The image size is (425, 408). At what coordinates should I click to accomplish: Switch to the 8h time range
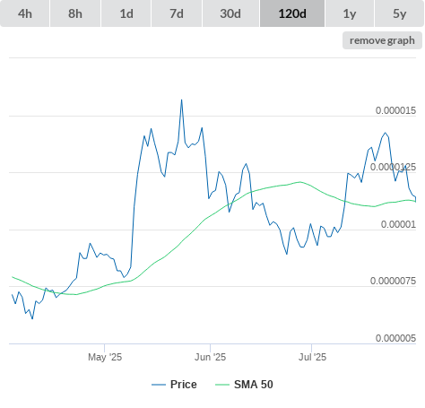[x=75, y=13]
